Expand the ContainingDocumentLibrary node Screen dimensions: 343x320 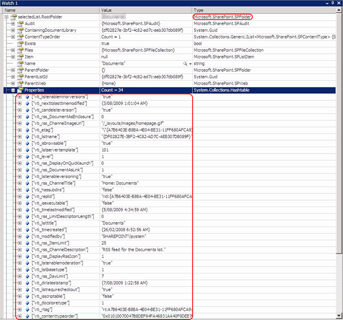(x=13, y=30)
